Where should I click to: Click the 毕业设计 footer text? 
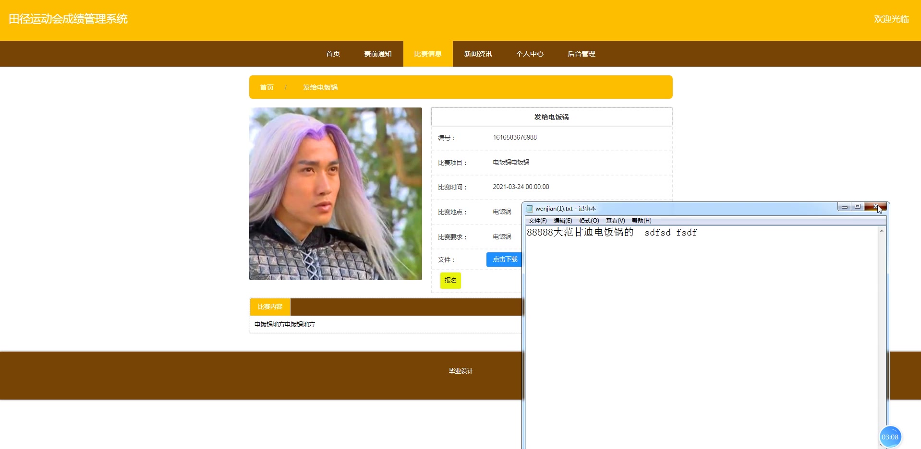coord(461,371)
